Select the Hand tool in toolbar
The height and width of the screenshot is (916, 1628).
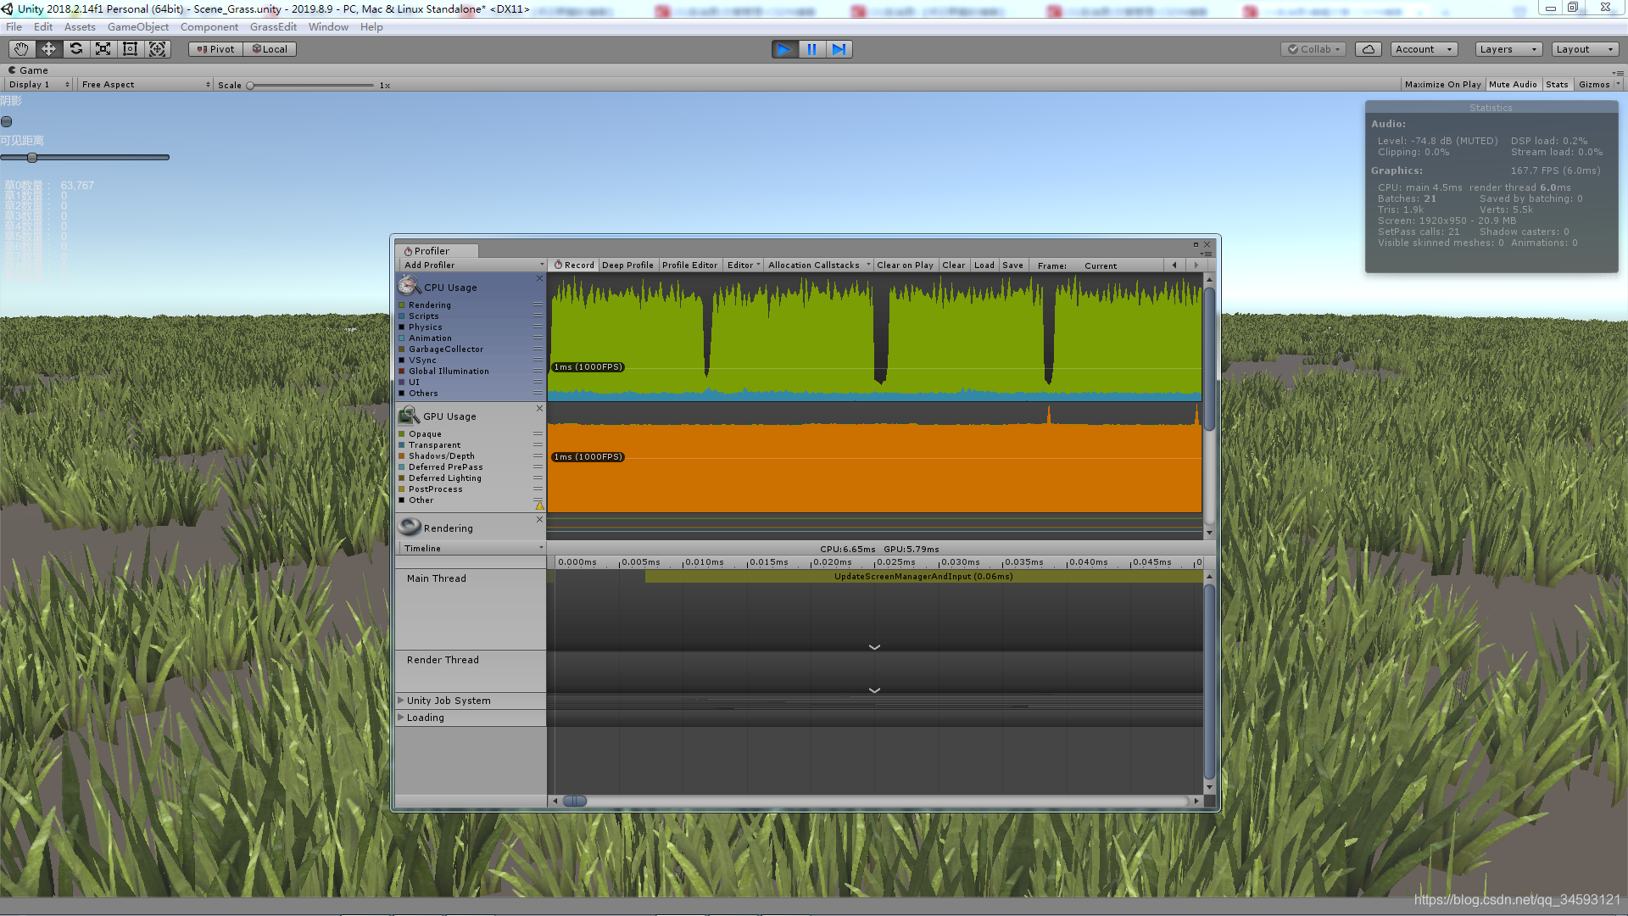point(21,49)
